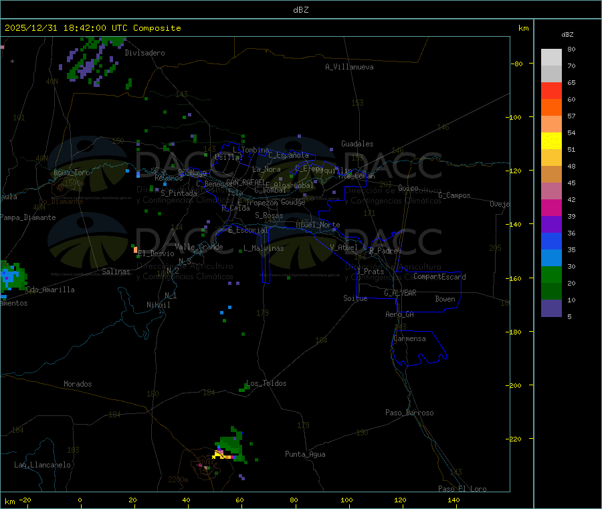Click the 'J_Prats' label
The height and width of the screenshot is (509, 602).
point(370,272)
